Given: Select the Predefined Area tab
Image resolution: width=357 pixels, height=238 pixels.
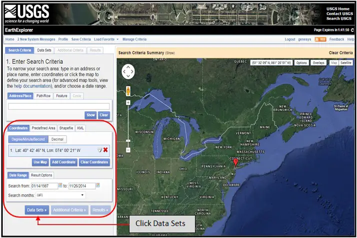Looking at the screenshot, I should (43, 128).
